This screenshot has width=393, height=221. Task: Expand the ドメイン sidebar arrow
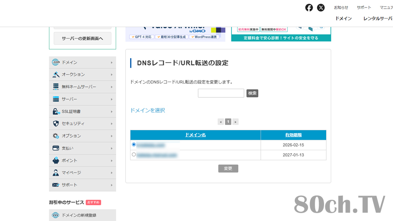pos(111,62)
